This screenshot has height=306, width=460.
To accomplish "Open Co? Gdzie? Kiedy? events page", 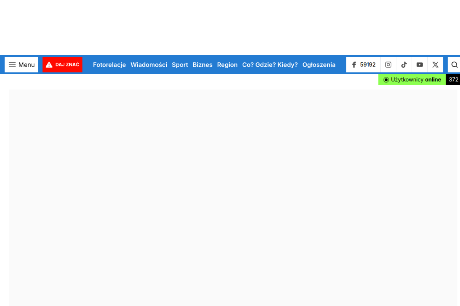I will click(x=270, y=65).
